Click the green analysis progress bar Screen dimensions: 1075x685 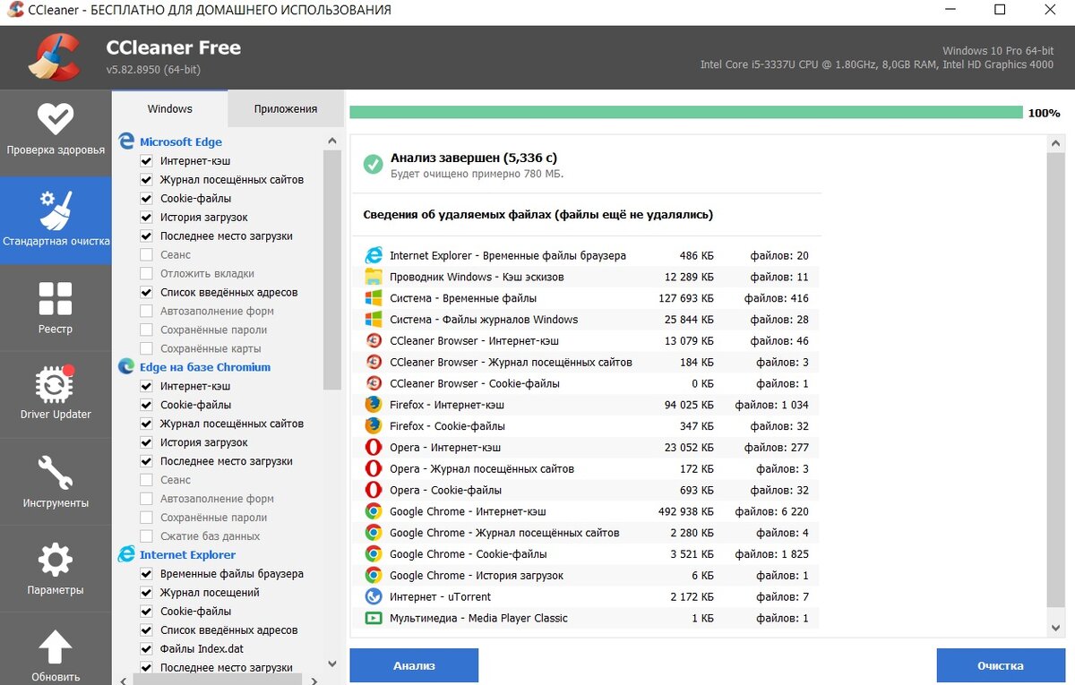686,113
